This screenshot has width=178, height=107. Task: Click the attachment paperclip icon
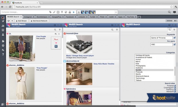(x=54, y=12)
